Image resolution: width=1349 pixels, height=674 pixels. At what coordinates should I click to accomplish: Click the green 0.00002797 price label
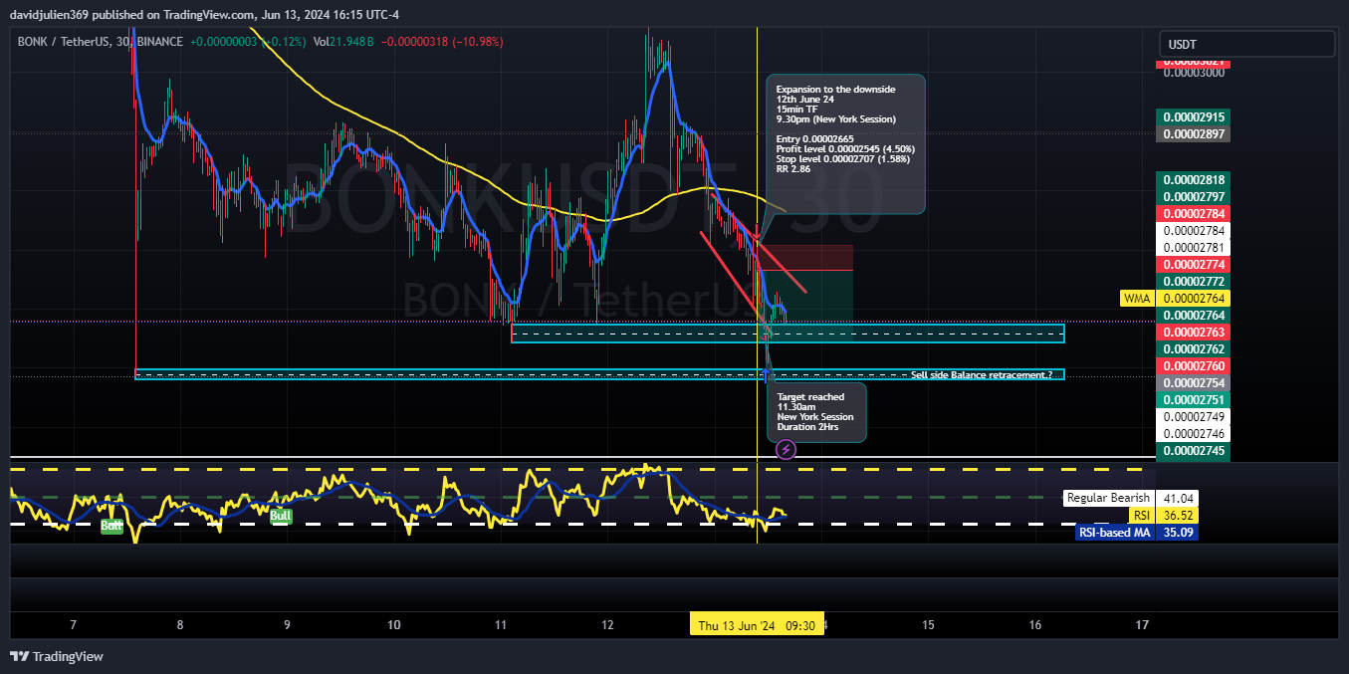tap(1194, 196)
